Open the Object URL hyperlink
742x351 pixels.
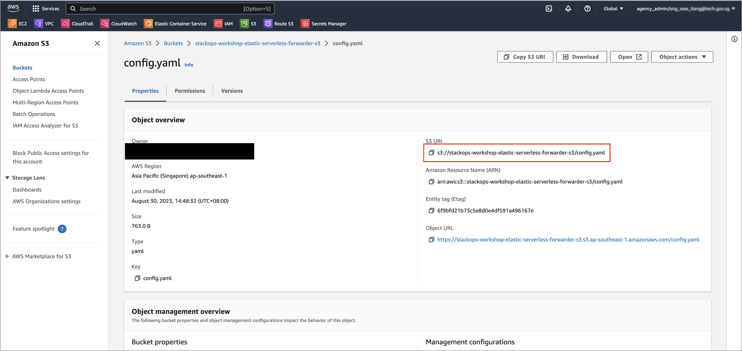[x=568, y=239]
